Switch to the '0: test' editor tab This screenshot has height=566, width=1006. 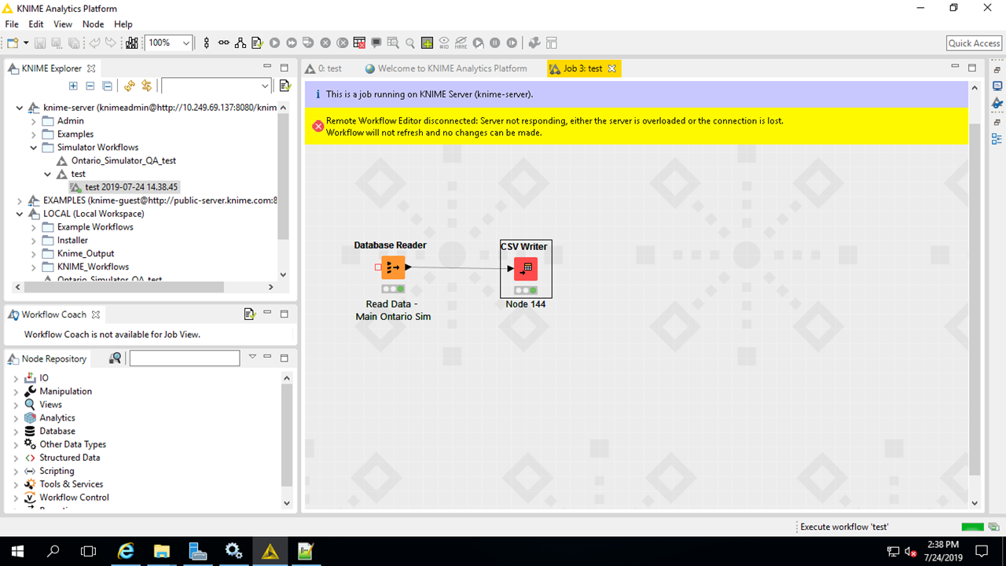click(324, 68)
